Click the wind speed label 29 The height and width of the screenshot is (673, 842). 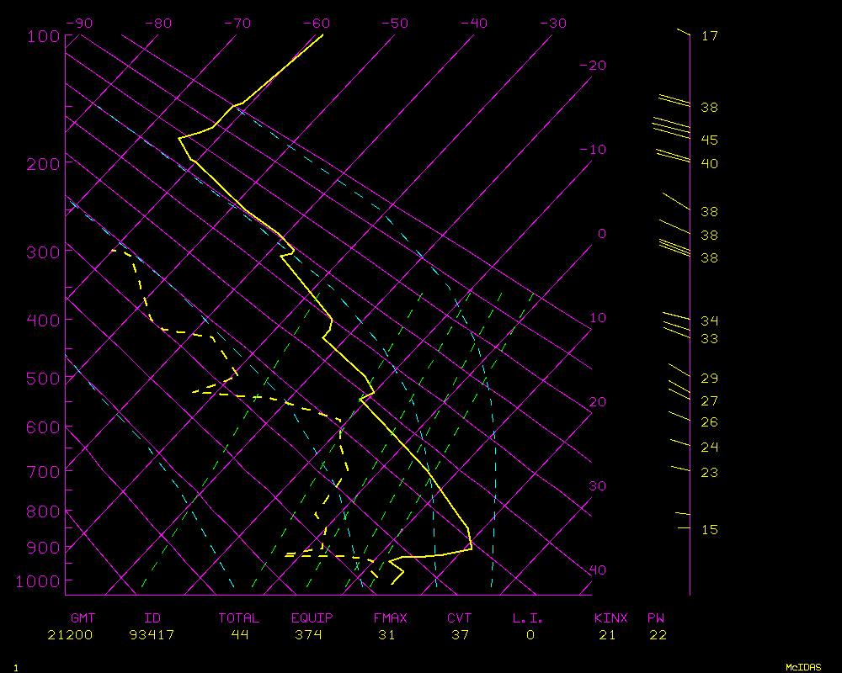point(709,379)
